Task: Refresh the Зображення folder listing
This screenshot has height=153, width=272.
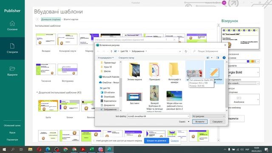Action: [x=186, y=51]
